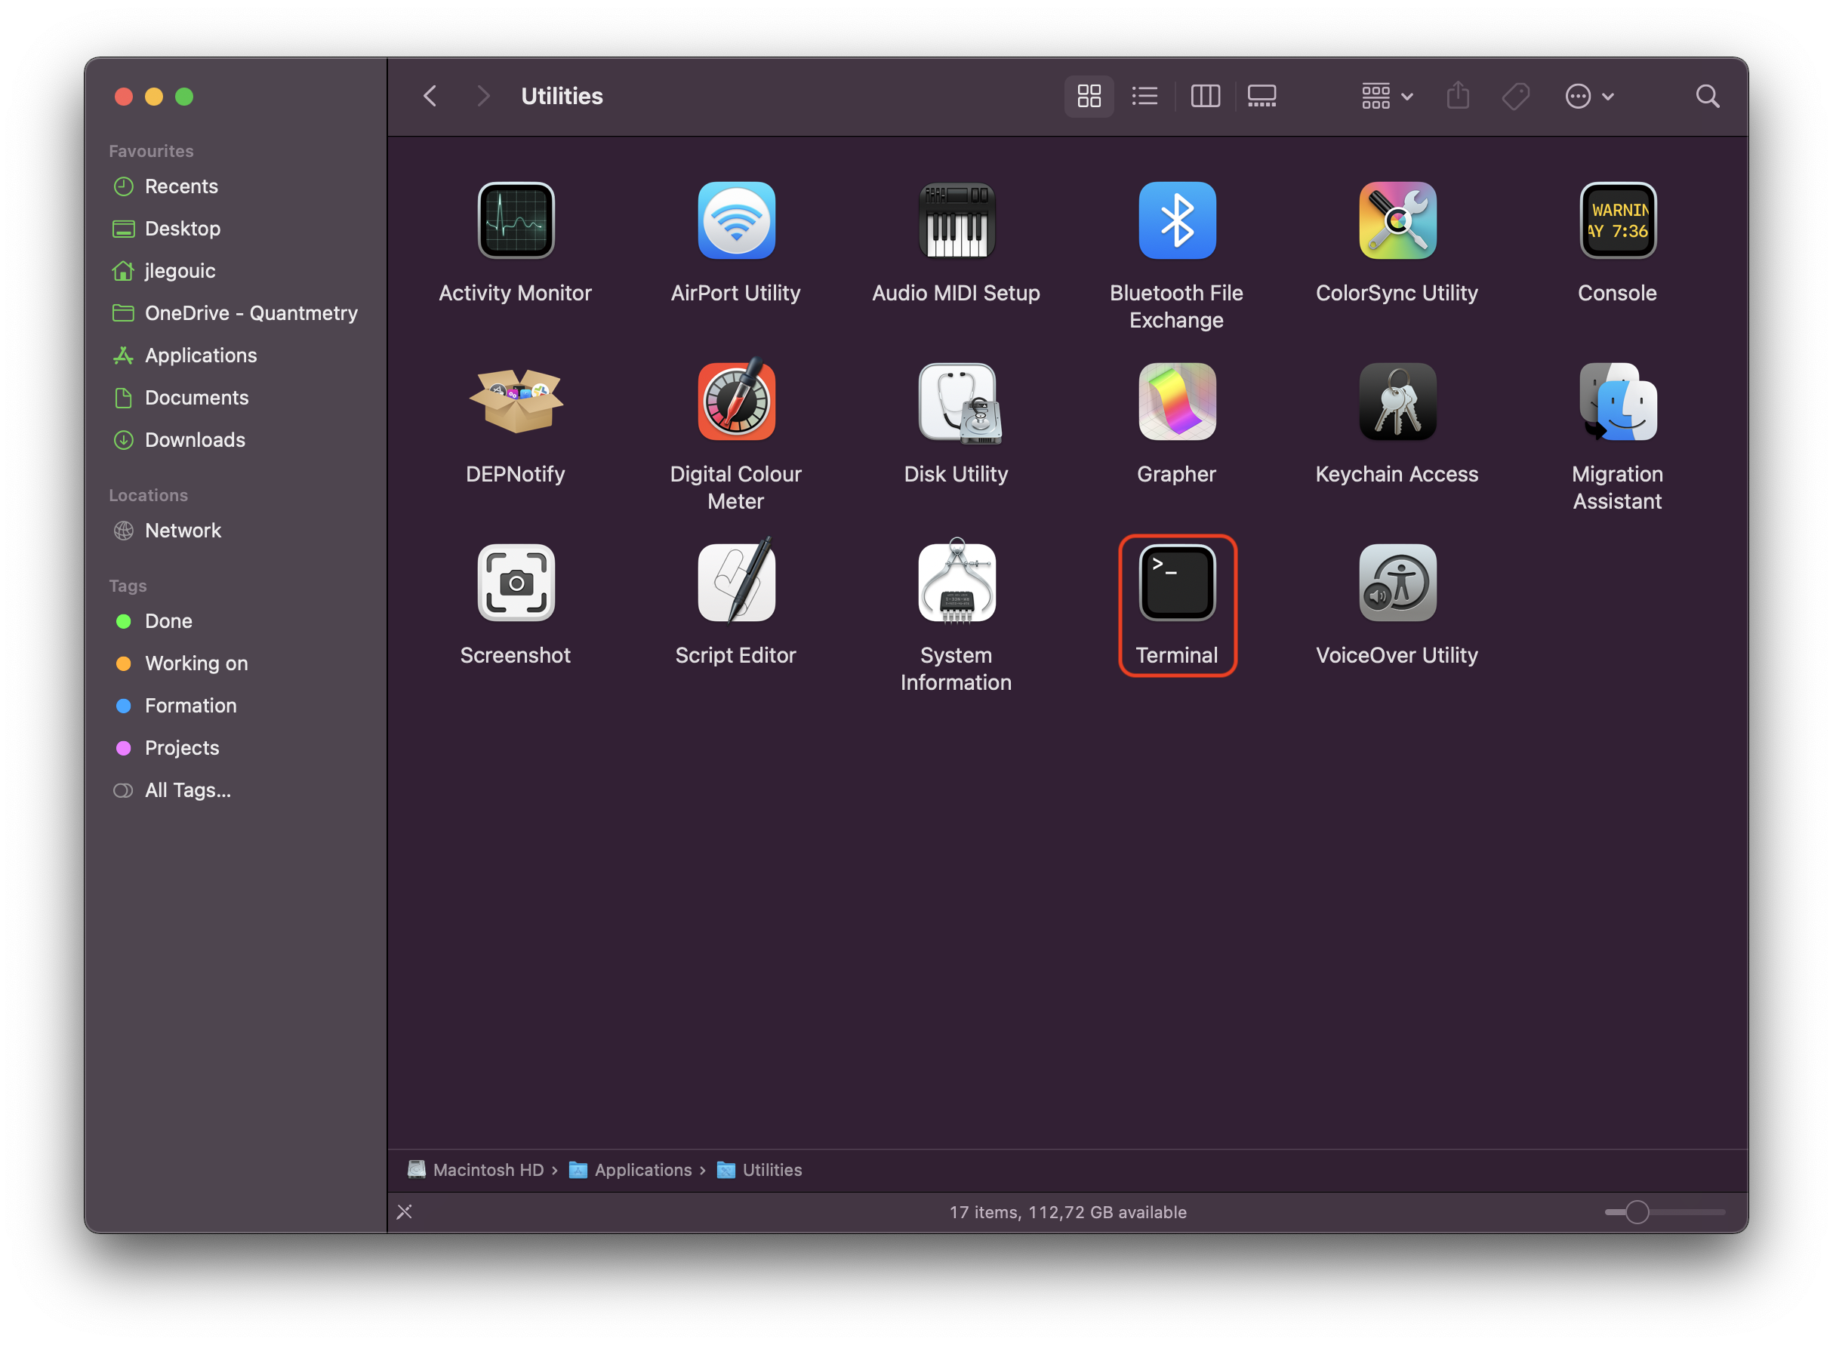
Task: Open the ColorSync Utility icon
Action: point(1397,220)
